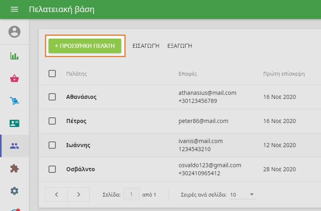Screen dimensions: 321x211
Task: Open customer Οσβάλντο name
Action: click(81, 169)
